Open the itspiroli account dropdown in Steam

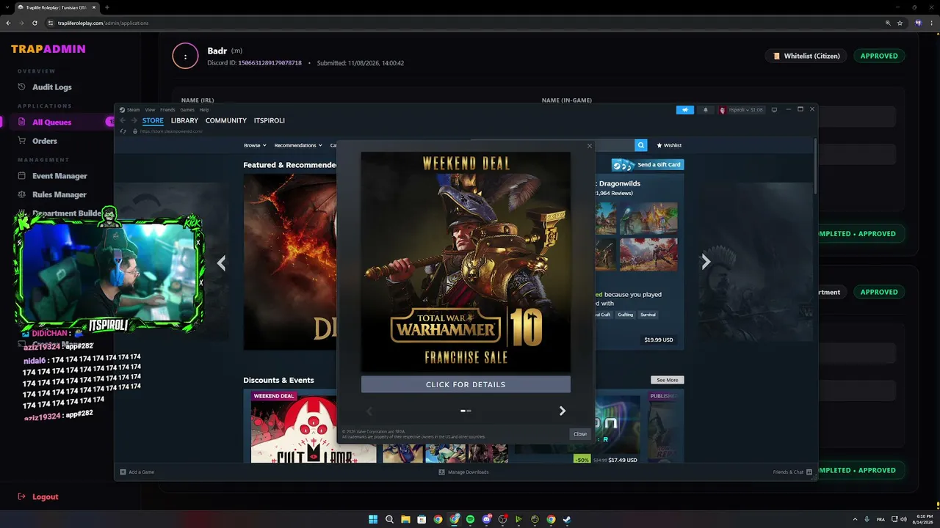tap(741, 110)
